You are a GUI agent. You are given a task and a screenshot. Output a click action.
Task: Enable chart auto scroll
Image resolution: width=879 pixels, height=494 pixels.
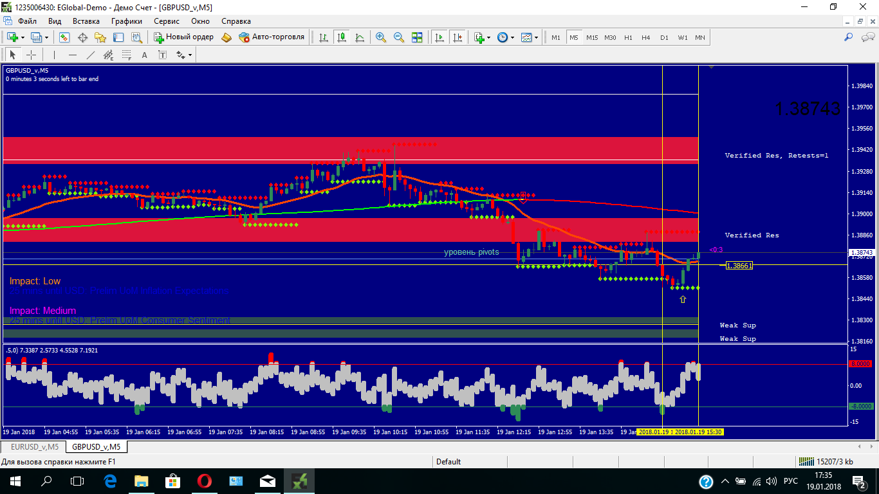pyautogui.click(x=439, y=37)
